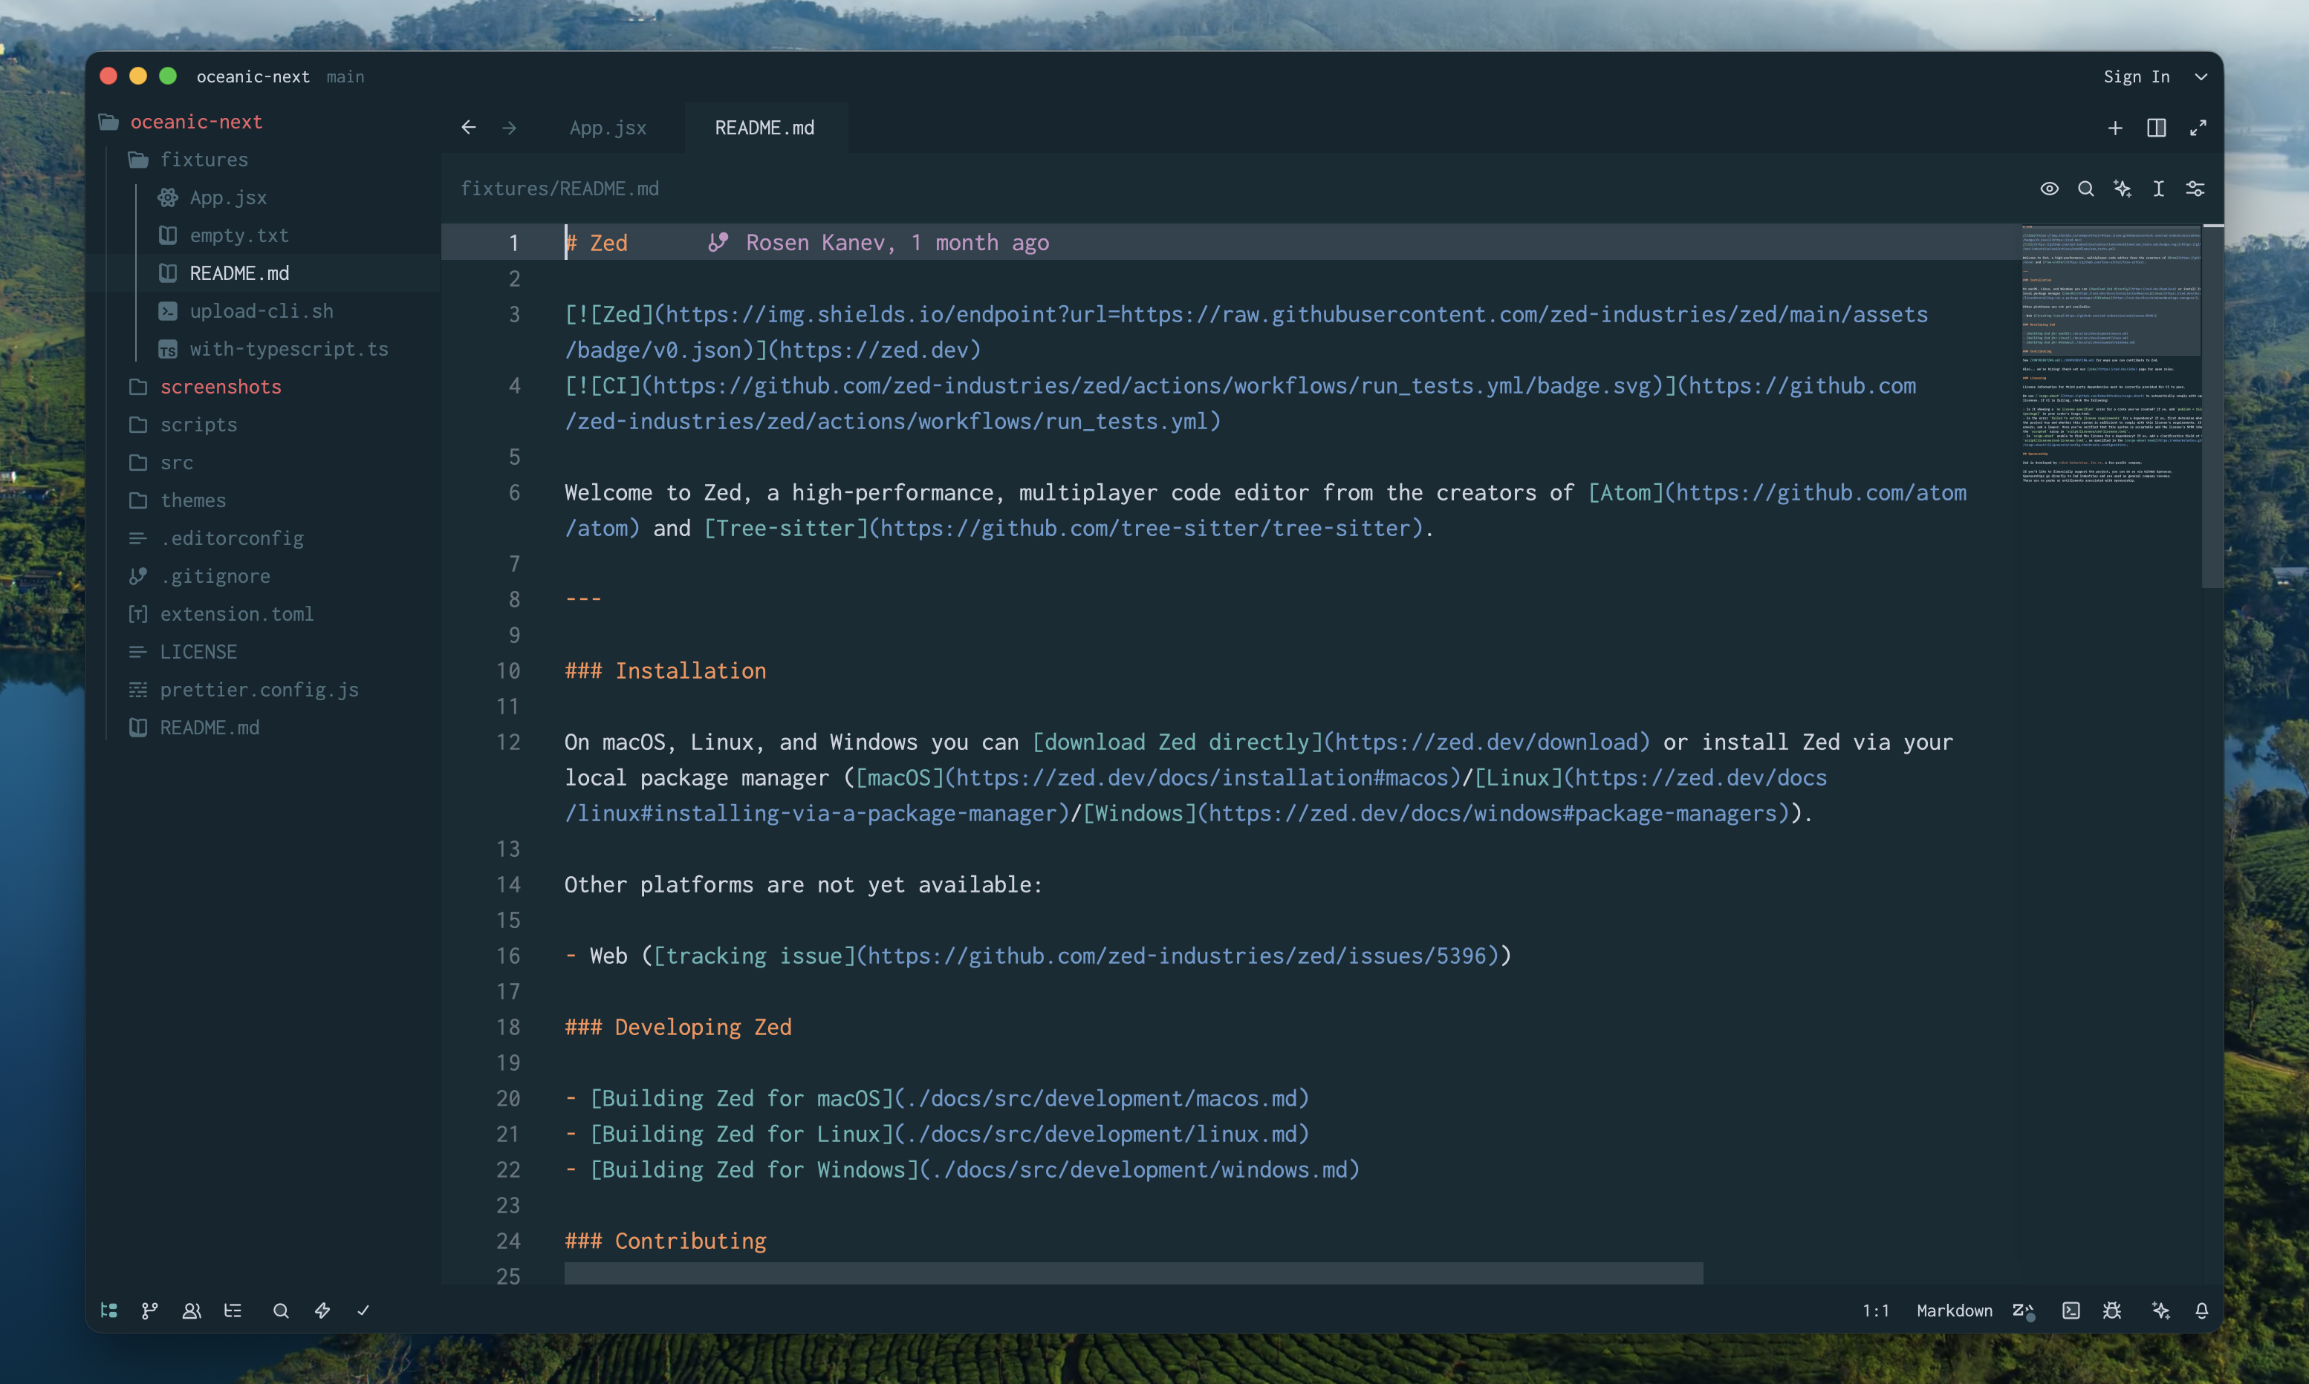Collapse the fixtures folder
The width and height of the screenshot is (2309, 1384).
(x=204, y=160)
